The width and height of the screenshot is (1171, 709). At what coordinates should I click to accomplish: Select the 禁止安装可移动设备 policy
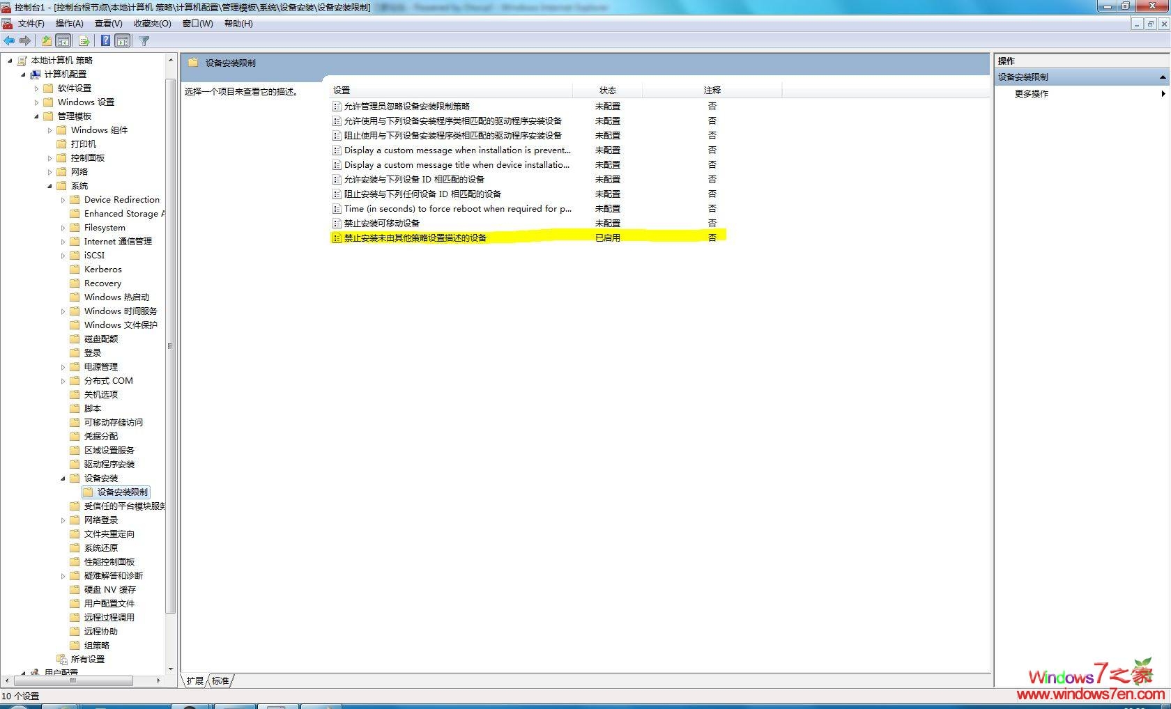382,223
